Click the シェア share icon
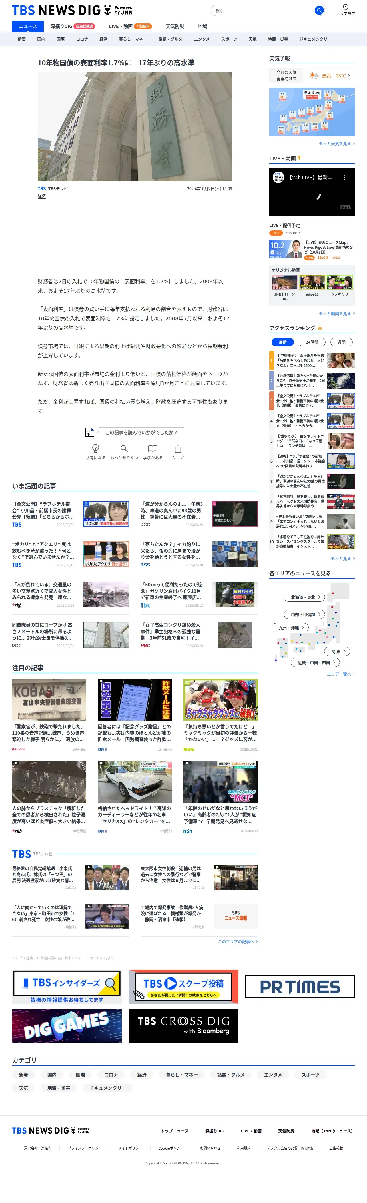 pyautogui.click(x=178, y=448)
